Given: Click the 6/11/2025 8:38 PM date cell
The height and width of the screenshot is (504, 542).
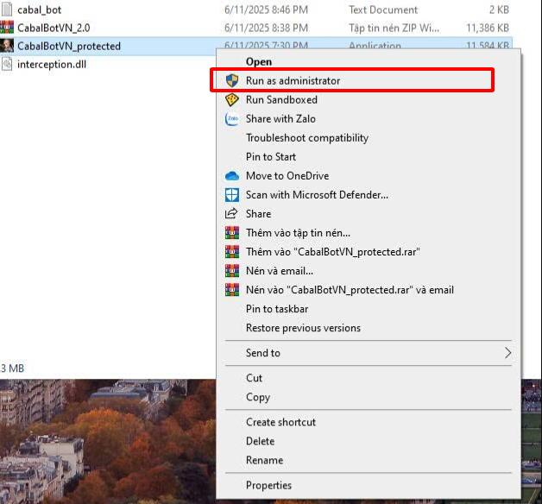Looking at the screenshot, I should coord(266,28).
